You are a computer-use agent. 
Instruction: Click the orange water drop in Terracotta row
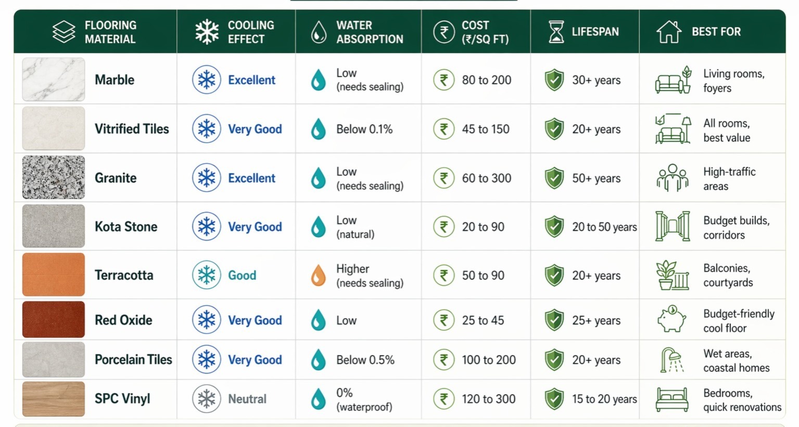point(318,275)
